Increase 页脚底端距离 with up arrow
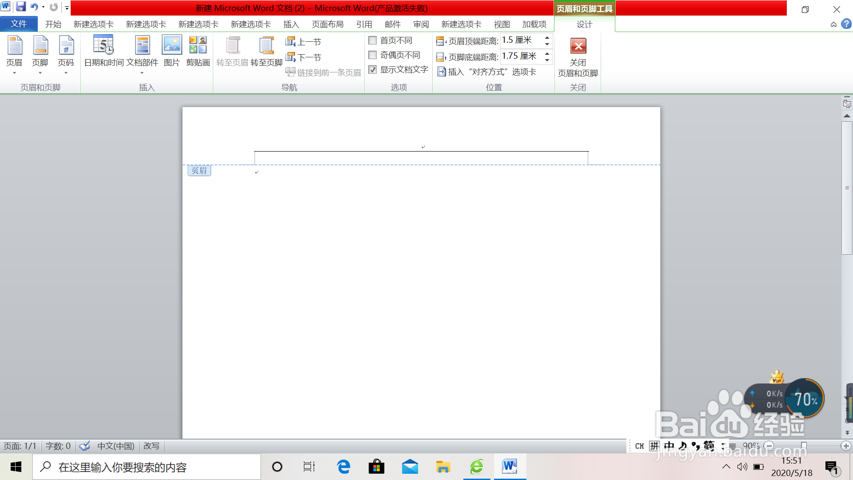Viewport: 853px width, 480px height. click(547, 54)
